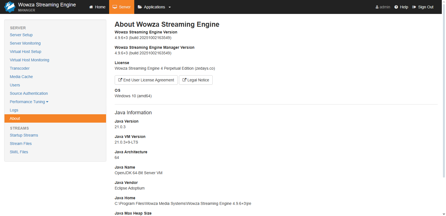Select the About sidebar item

tap(15, 118)
